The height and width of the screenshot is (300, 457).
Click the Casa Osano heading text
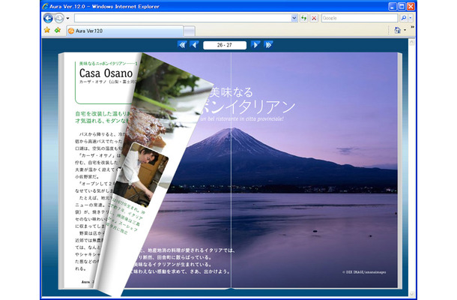point(106,73)
